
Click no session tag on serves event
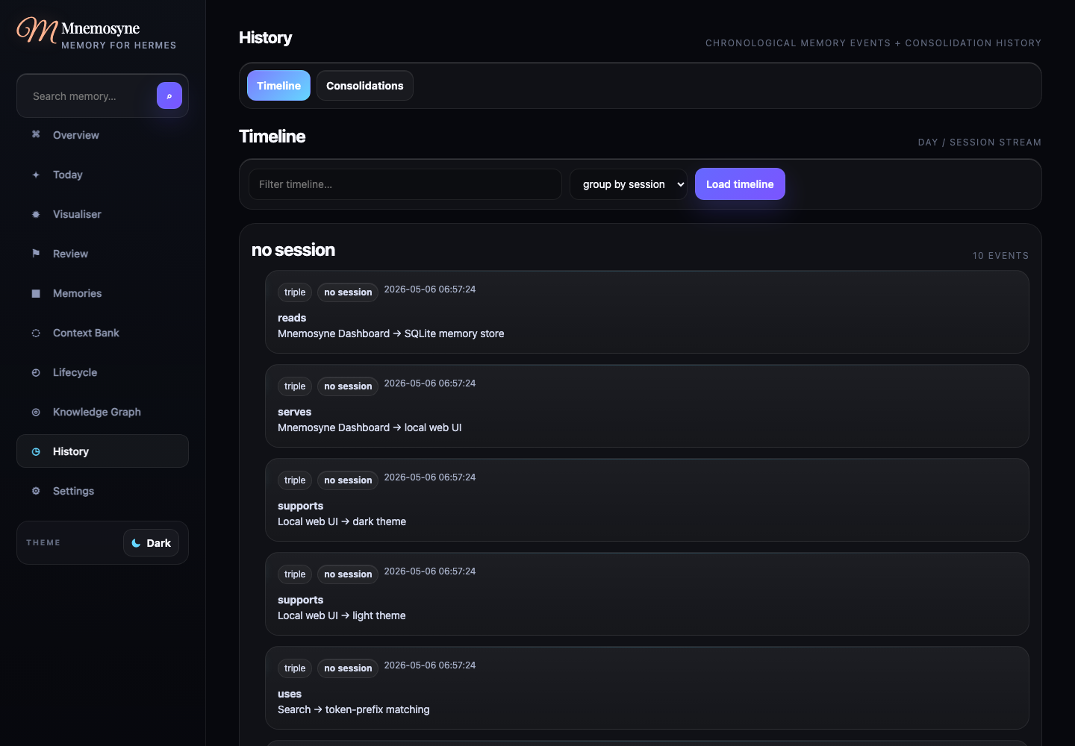pos(348,386)
